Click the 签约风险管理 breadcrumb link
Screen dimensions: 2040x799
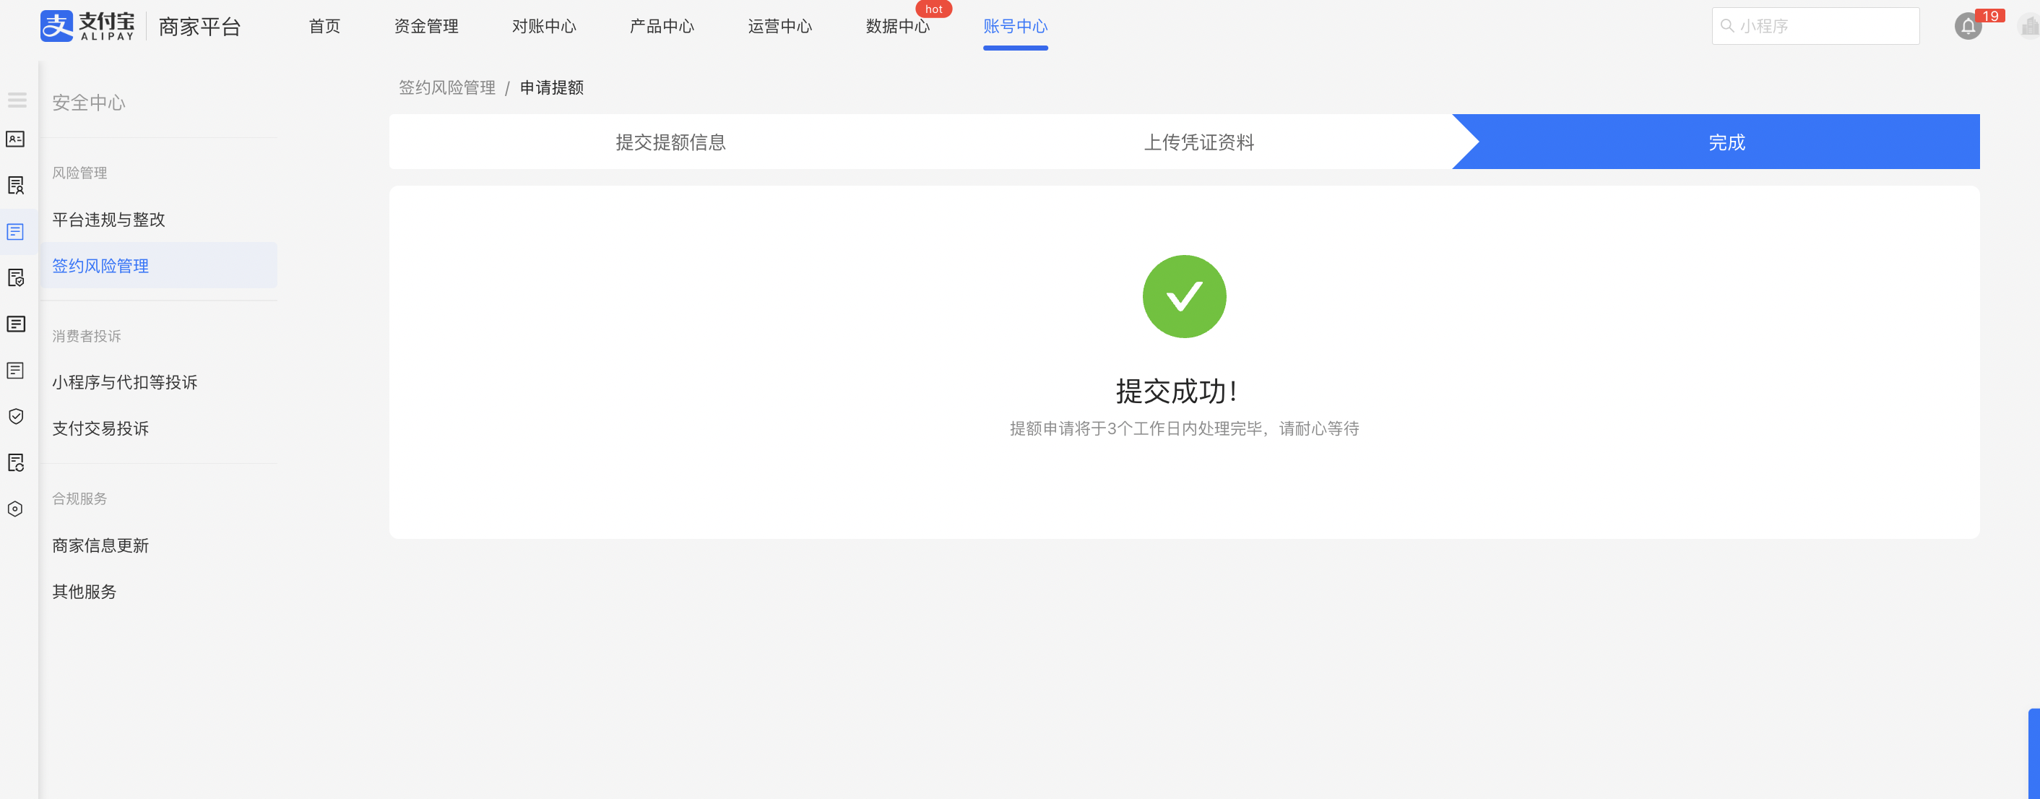(x=446, y=88)
